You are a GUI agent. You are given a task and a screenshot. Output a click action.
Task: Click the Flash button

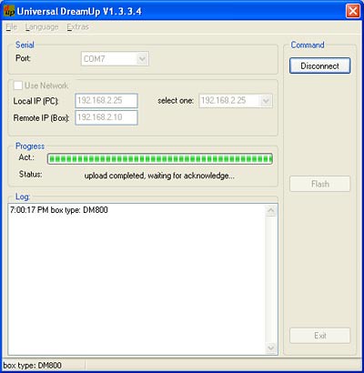coord(319,184)
